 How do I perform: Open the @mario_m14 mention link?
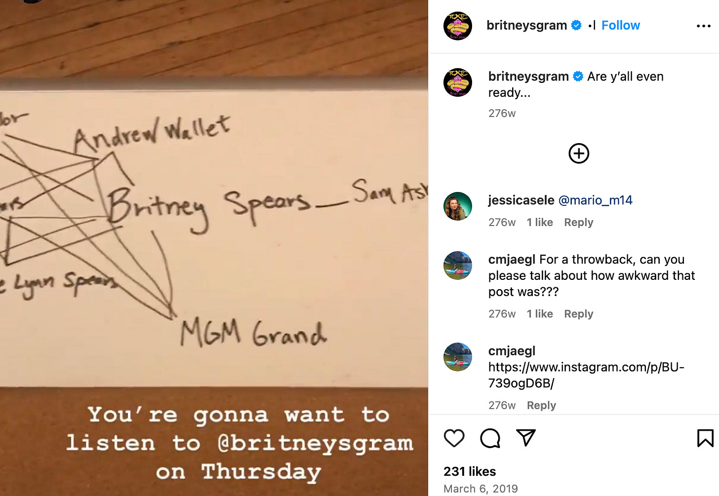[x=595, y=200]
